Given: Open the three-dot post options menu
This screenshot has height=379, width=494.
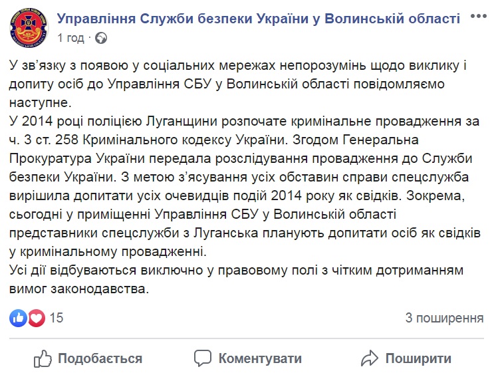Looking at the screenshot, I should tap(479, 17).
